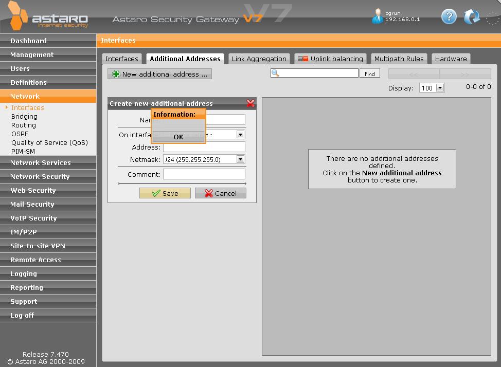501x367 pixels.
Task: Click the Find button
Action: (370, 74)
